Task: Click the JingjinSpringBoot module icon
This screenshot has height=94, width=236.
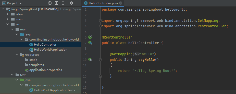Action: point(8,9)
